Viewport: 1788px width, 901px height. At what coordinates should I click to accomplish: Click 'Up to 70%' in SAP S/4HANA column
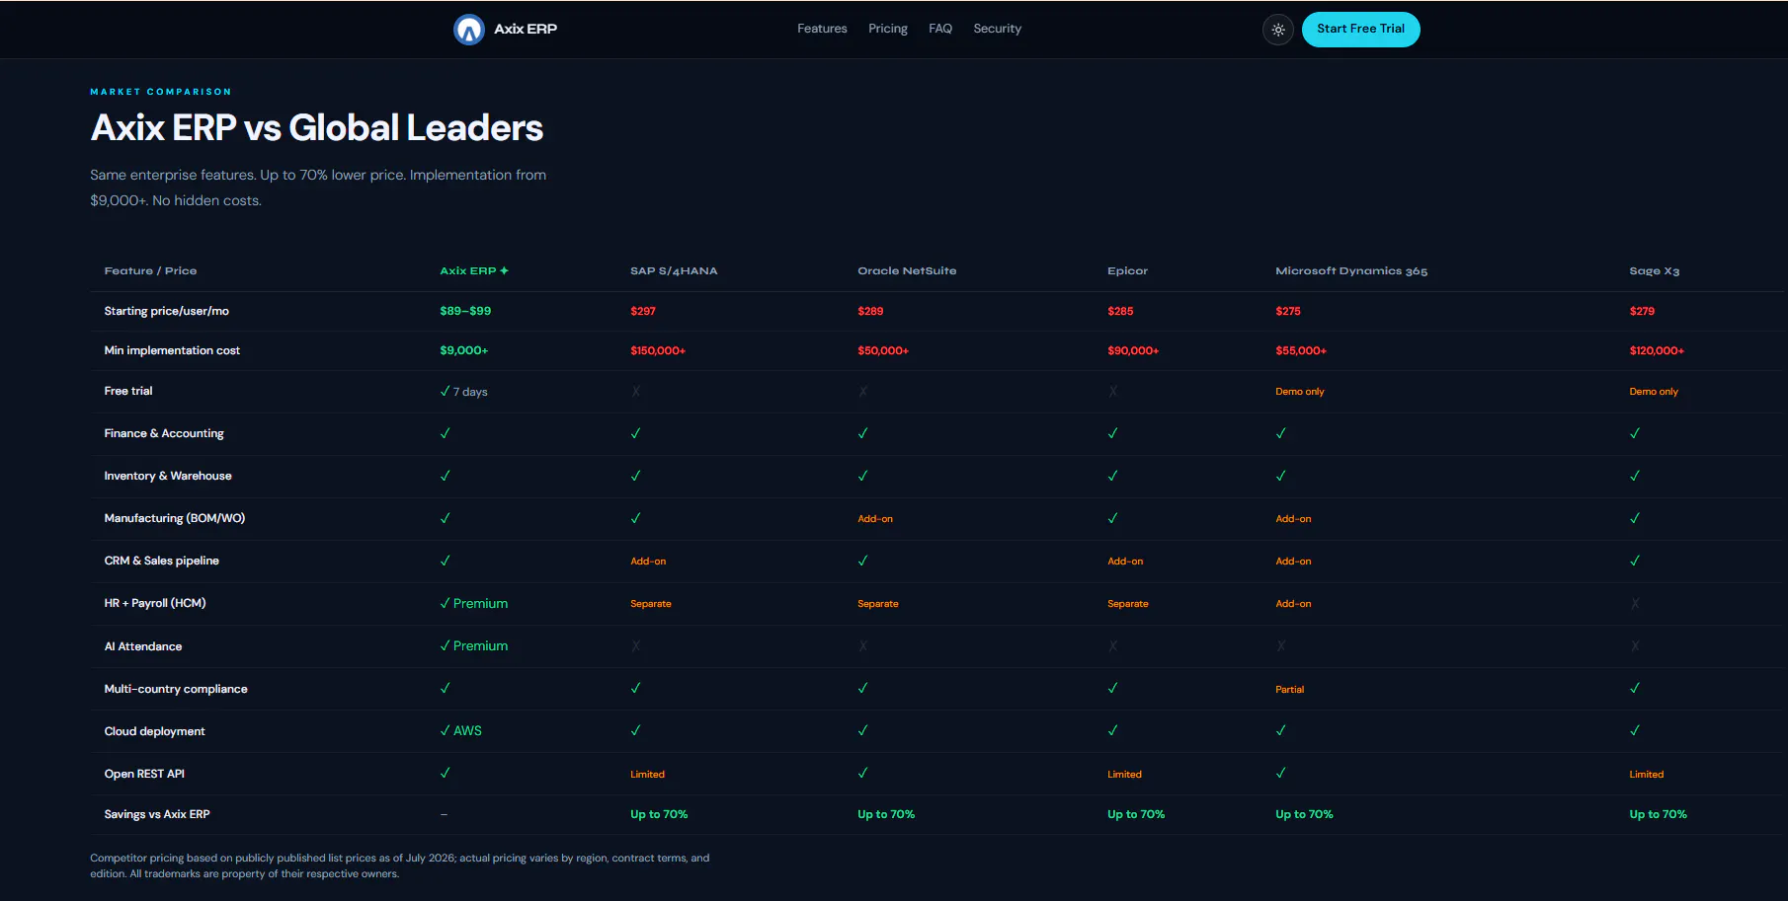(x=659, y=814)
